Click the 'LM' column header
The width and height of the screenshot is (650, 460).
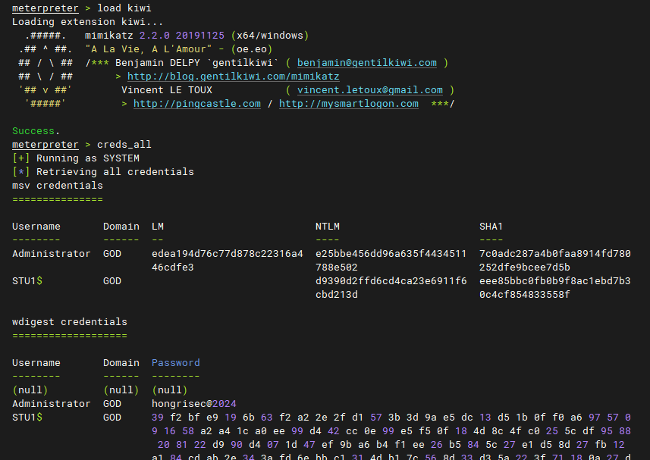(158, 227)
